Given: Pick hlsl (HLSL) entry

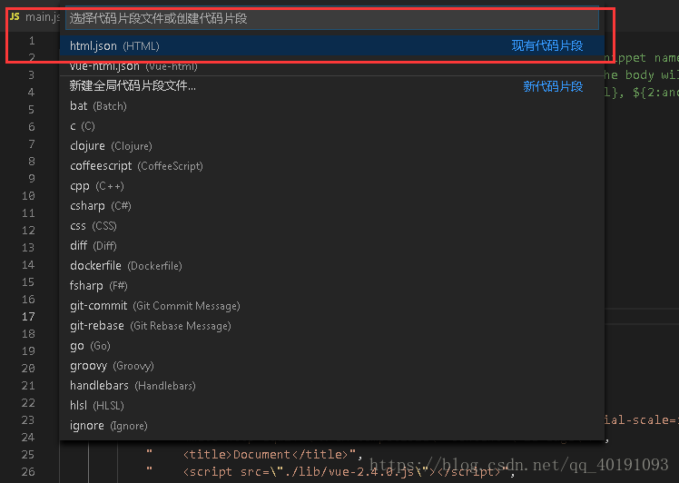Looking at the screenshot, I should (x=331, y=405).
